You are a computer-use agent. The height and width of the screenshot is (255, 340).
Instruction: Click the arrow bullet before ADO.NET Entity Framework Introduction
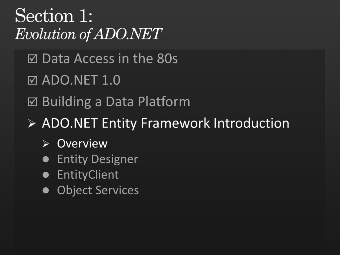32,124
